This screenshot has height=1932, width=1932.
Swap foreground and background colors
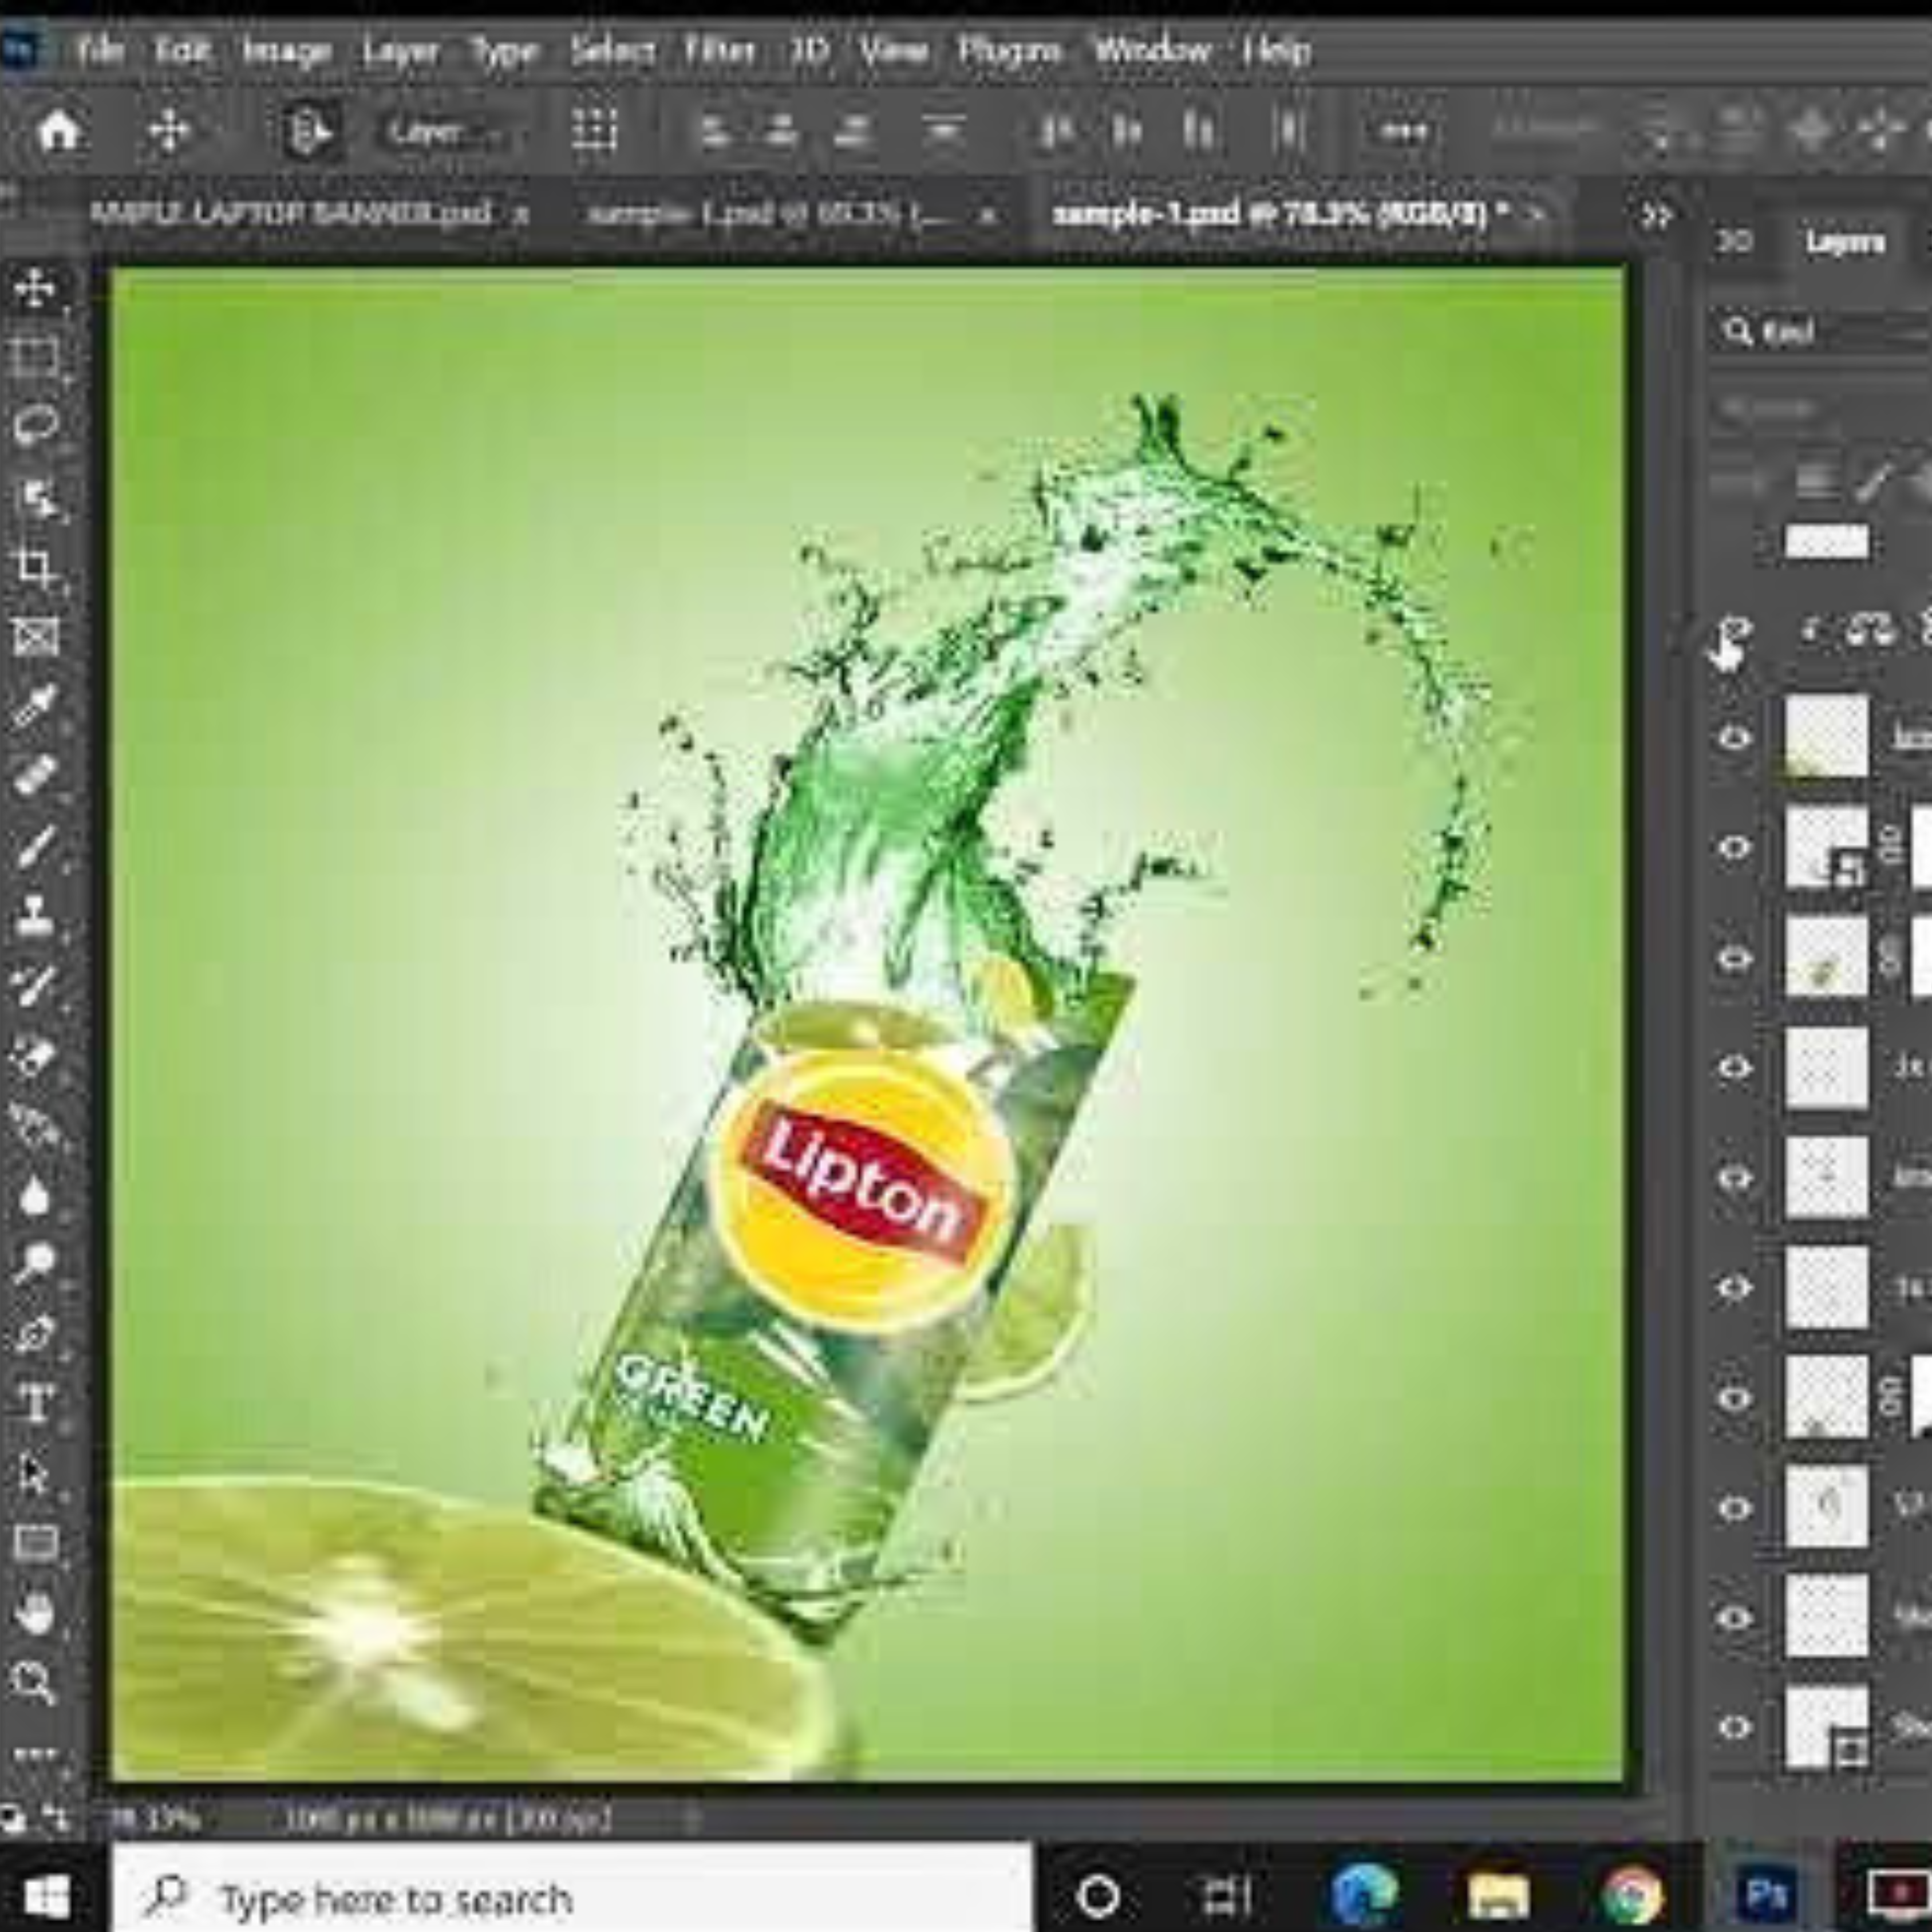coord(56,1817)
